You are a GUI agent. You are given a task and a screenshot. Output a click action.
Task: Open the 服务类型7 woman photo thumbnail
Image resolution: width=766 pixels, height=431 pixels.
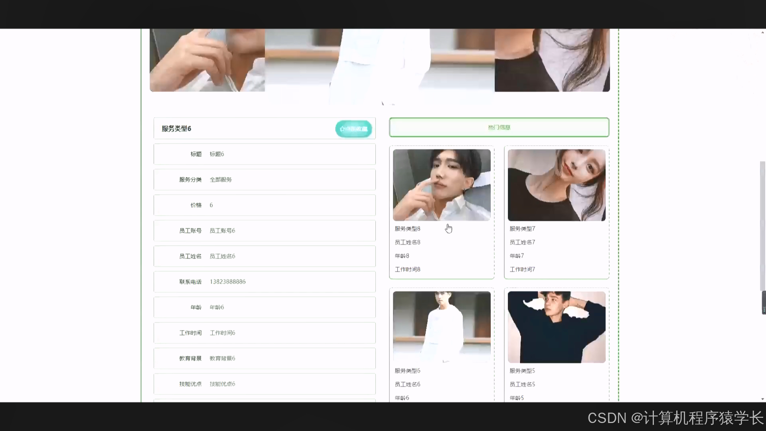(556, 185)
